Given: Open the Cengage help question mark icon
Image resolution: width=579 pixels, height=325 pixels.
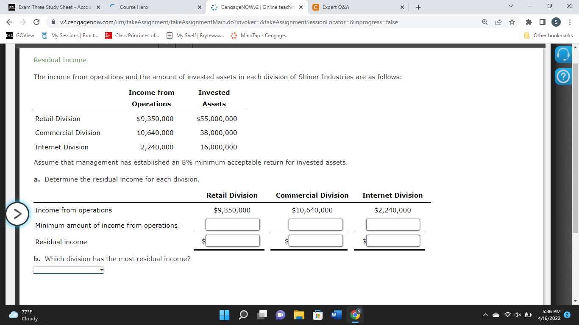Looking at the screenshot, I should tap(563, 76).
